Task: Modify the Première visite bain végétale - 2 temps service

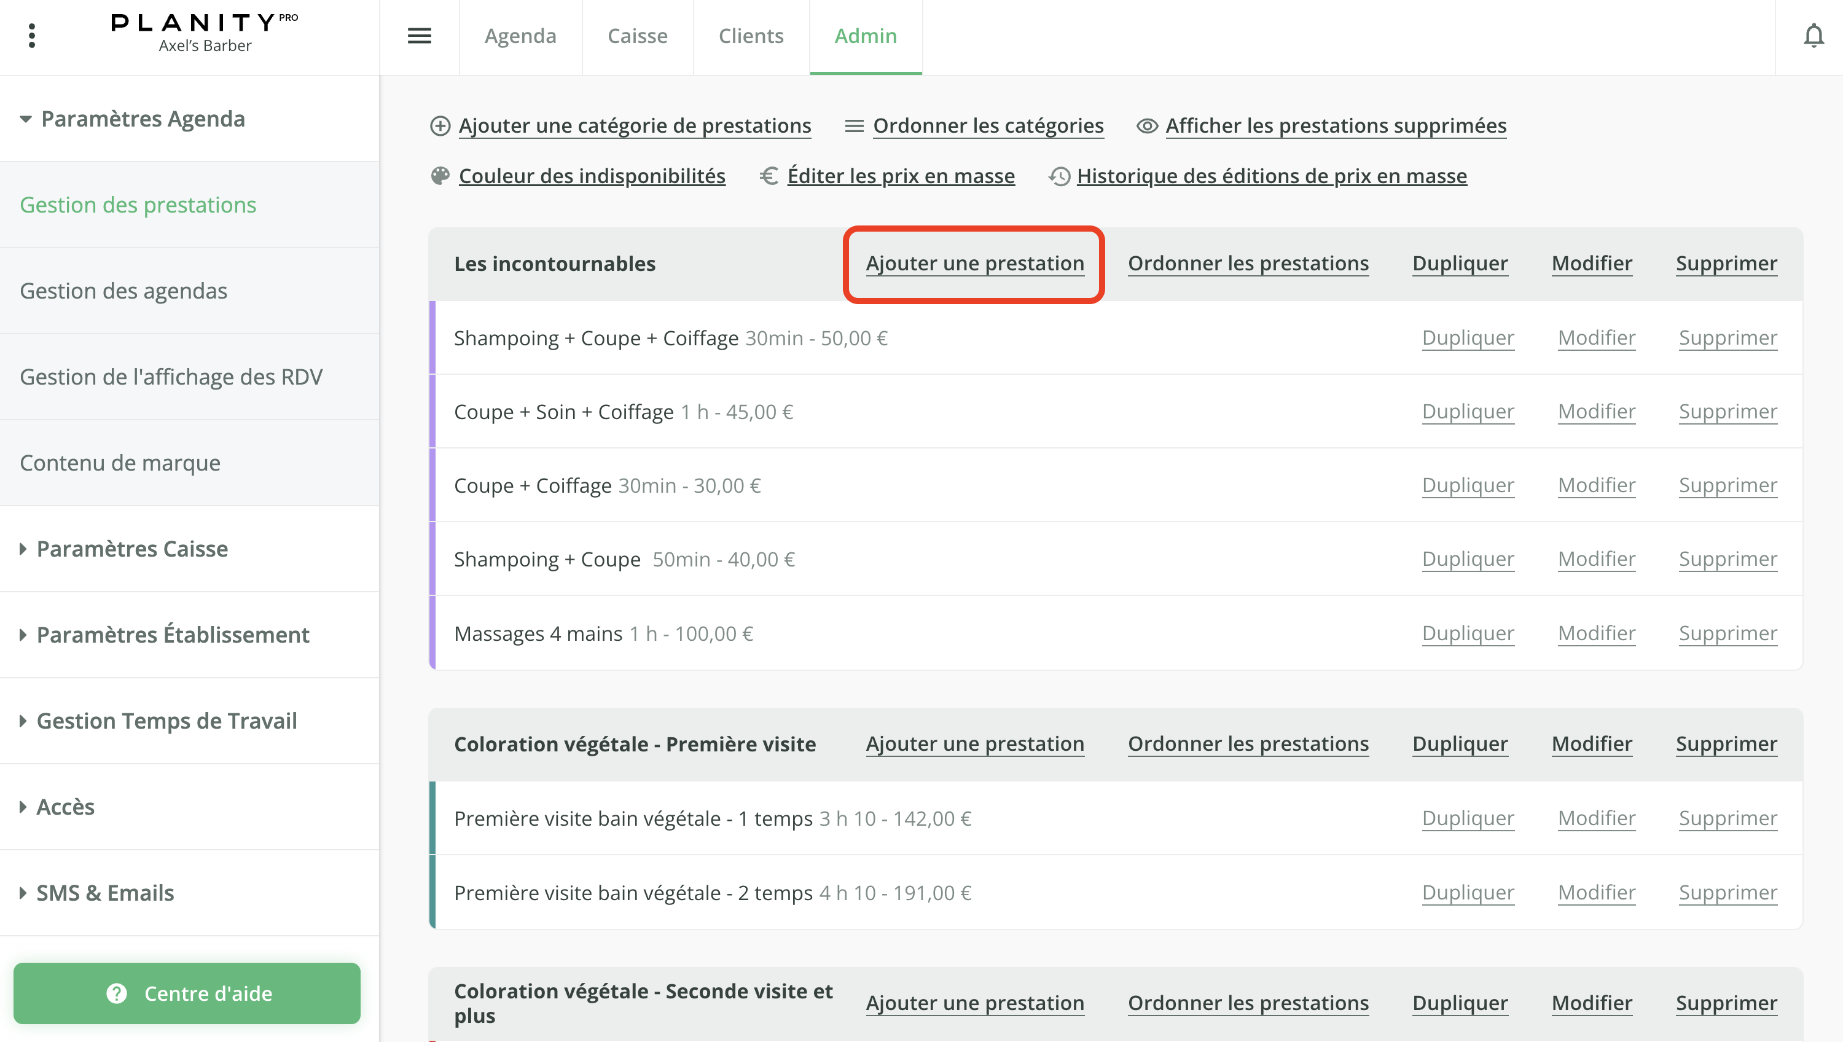Action: [x=1596, y=891]
